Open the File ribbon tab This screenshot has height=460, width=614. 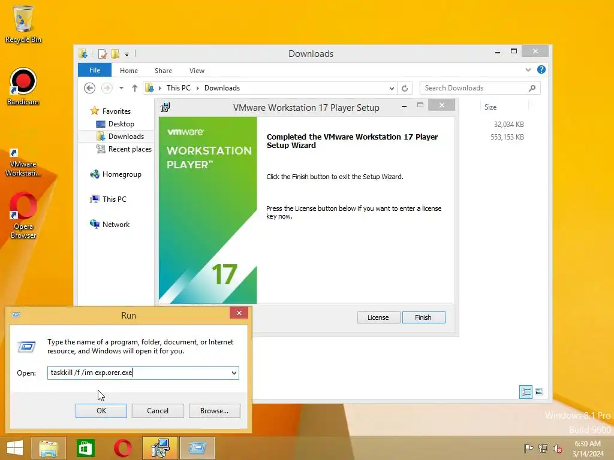[x=95, y=70]
